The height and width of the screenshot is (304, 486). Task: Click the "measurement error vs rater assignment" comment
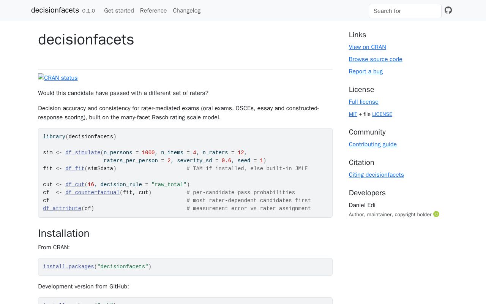click(x=249, y=209)
